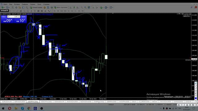This screenshot has width=198, height=111.
Task: Select the Text 'A' tool
Action: [31, 11]
